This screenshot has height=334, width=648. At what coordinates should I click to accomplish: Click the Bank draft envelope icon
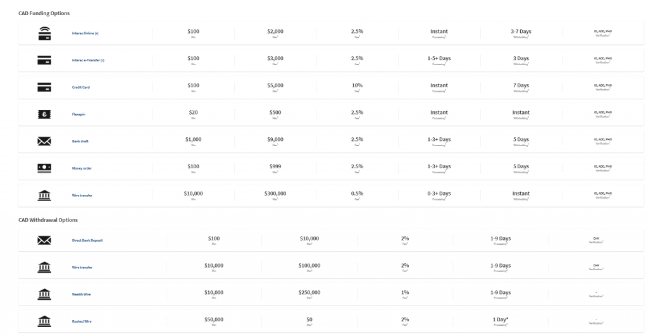coord(44,141)
